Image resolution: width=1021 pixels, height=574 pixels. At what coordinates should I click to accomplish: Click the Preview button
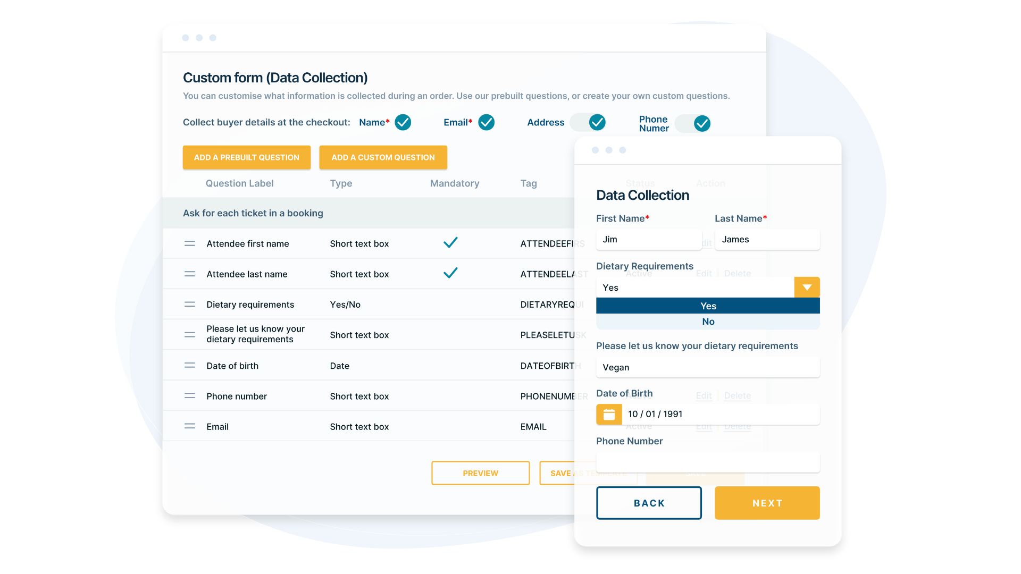[x=480, y=473]
